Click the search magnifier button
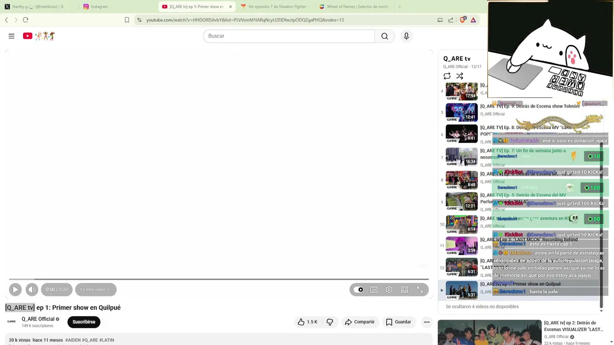This screenshot has height=345, width=614. click(x=385, y=36)
